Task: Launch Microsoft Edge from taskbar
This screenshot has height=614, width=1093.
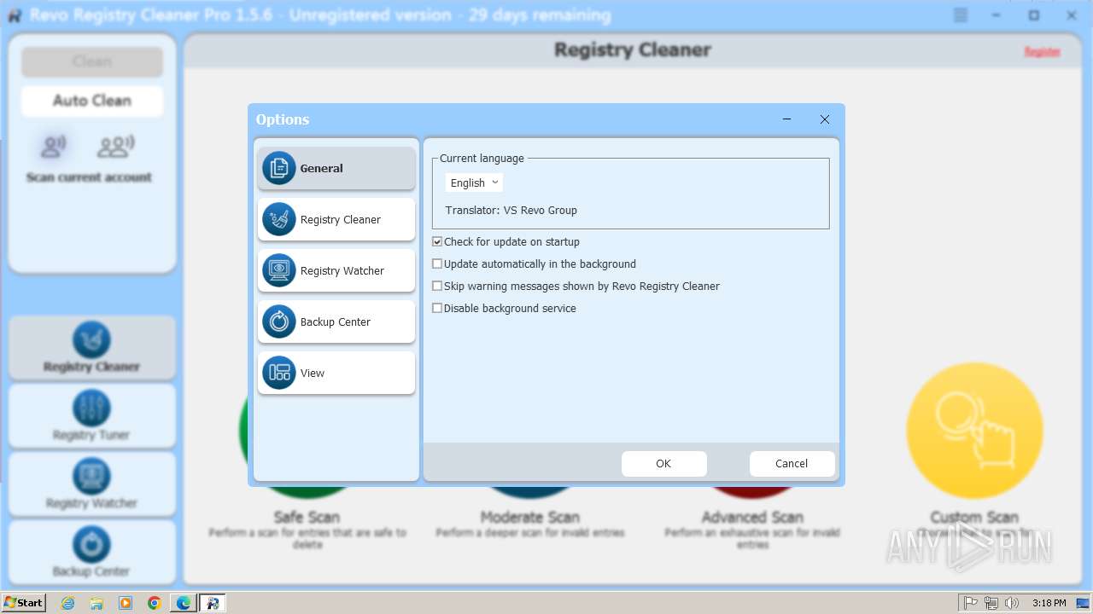Action: pos(184,603)
